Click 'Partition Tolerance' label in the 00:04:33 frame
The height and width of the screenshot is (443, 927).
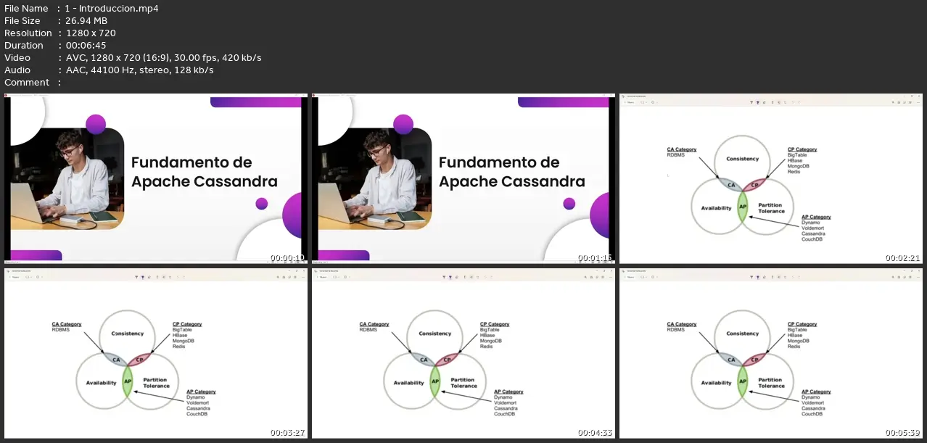point(463,383)
